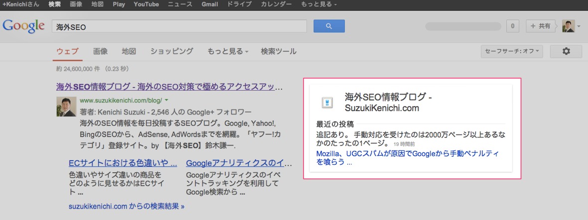Open the ショッピング tab

tap(172, 51)
